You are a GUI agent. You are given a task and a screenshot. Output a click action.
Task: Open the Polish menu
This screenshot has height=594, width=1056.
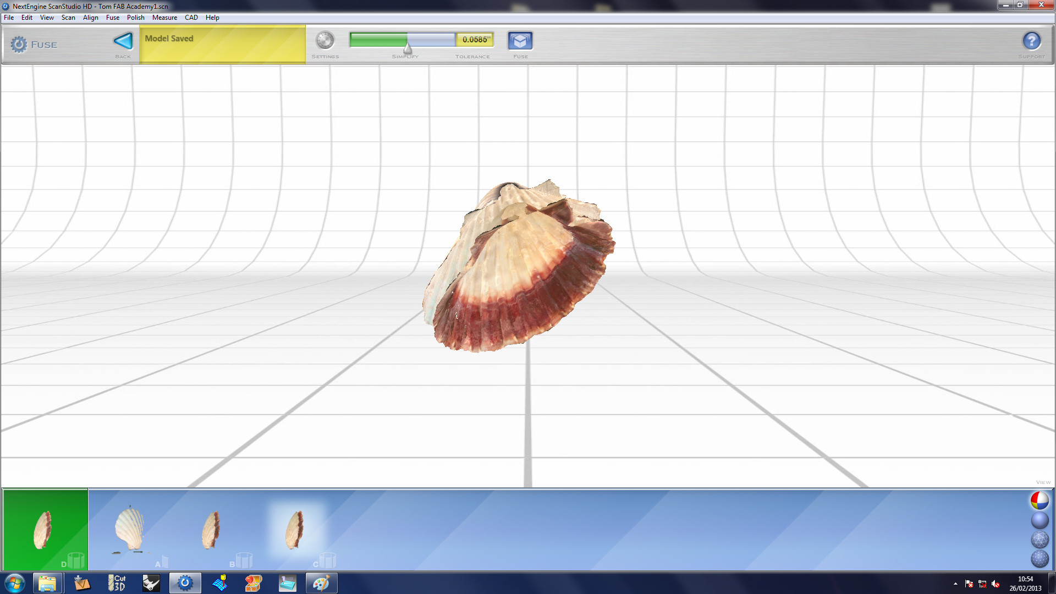pyautogui.click(x=135, y=18)
